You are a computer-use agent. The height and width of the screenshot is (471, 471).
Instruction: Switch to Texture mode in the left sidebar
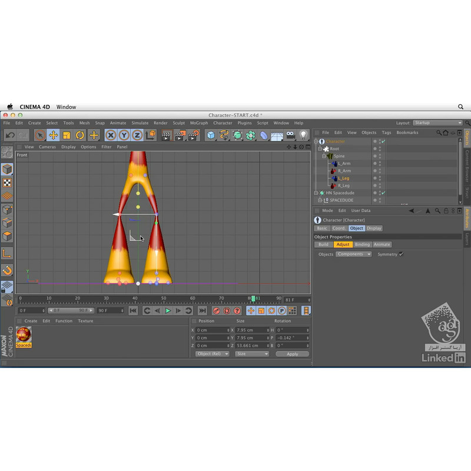point(7,183)
